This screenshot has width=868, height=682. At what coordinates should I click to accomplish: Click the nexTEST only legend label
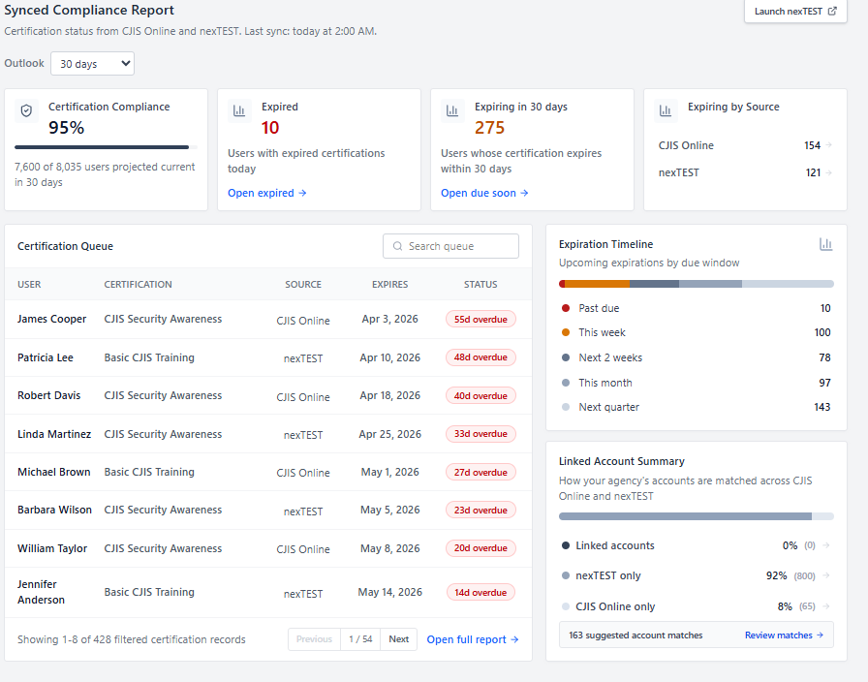607,575
